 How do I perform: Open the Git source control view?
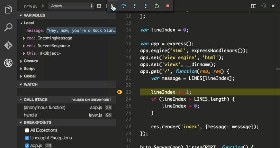[x=8, y=45]
